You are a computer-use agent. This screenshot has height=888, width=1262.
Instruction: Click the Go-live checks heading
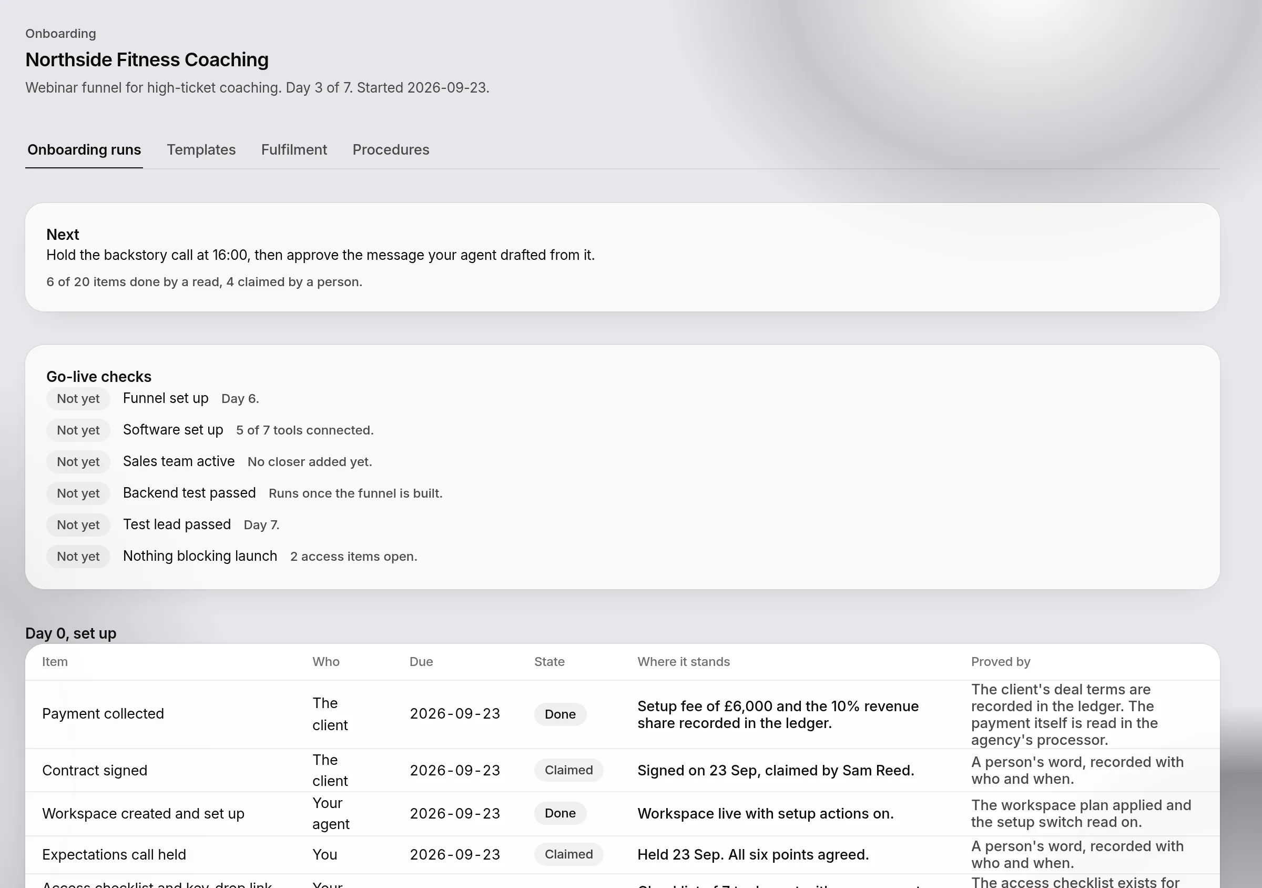click(99, 377)
